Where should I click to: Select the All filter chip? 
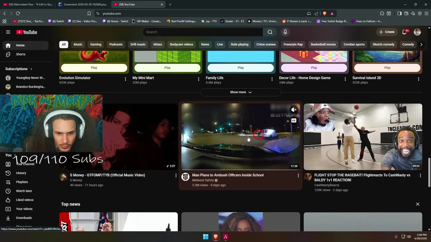click(x=64, y=44)
